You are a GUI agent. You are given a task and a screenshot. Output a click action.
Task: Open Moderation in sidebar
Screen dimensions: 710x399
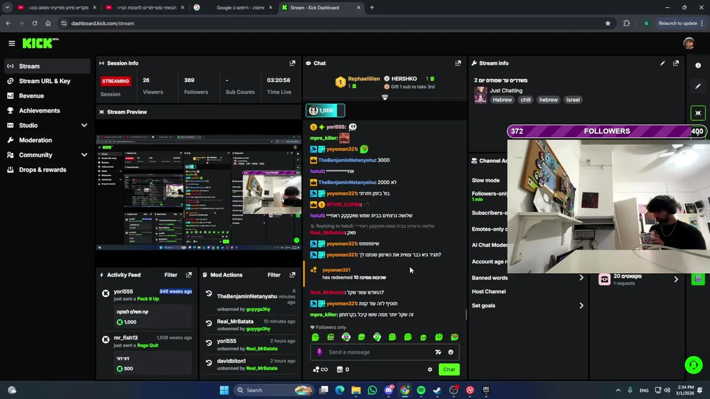coord(48,140)
